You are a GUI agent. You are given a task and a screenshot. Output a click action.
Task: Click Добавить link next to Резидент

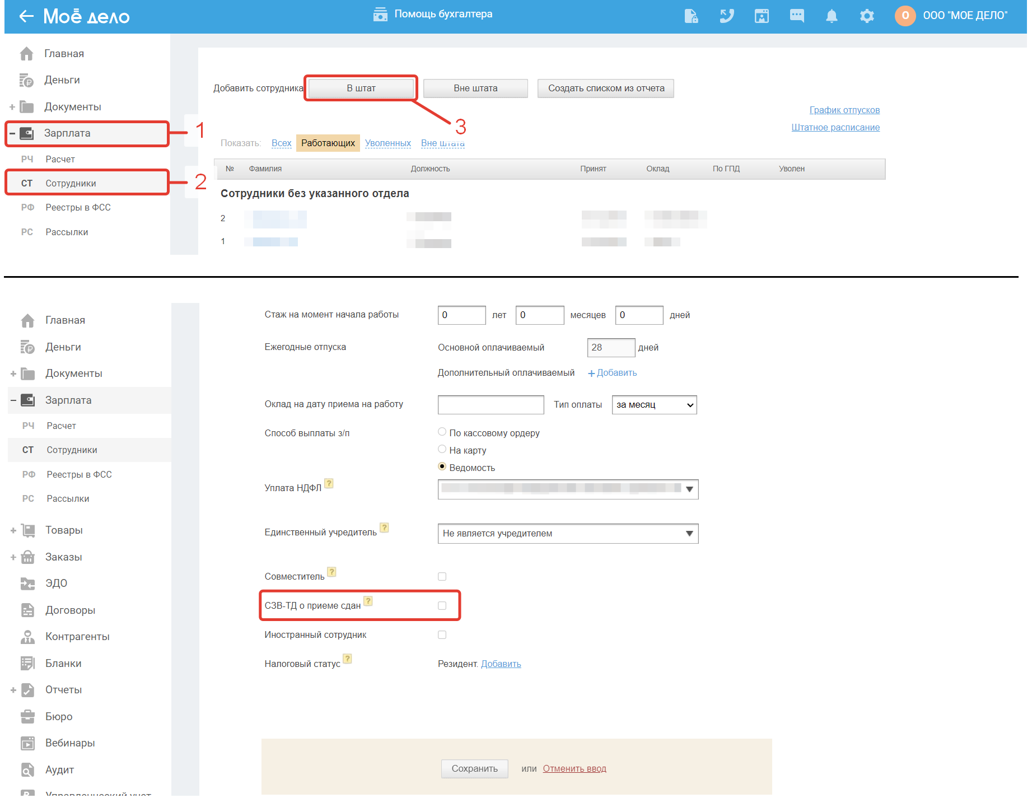501,664
